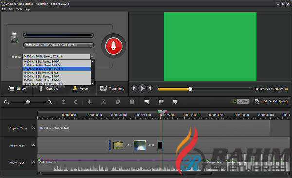
Task: Click timeline scrollbar left arrow
Action: pos(40,173)
